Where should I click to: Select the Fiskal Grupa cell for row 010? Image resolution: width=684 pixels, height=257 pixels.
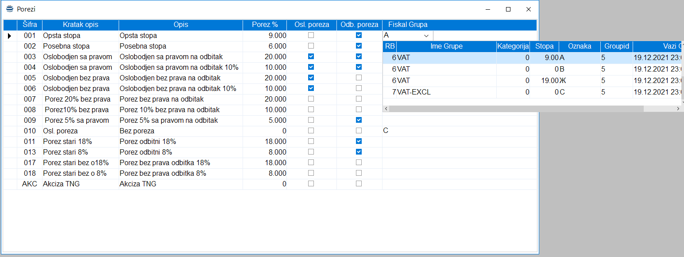point(459,131)
